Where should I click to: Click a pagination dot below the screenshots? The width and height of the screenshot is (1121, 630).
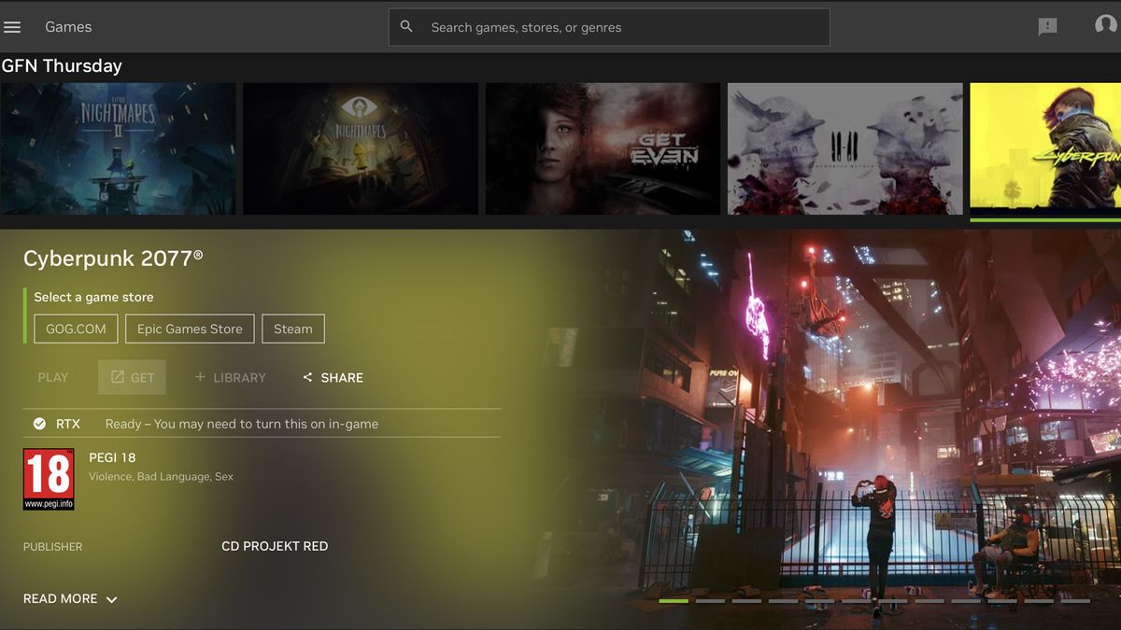point(673,600)
